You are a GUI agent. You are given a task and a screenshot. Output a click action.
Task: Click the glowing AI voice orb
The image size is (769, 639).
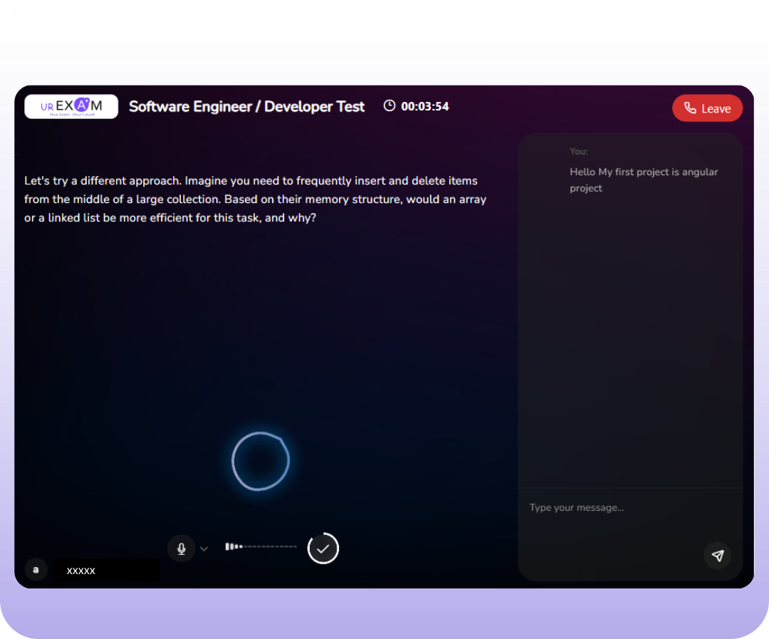tap(261, 461)
